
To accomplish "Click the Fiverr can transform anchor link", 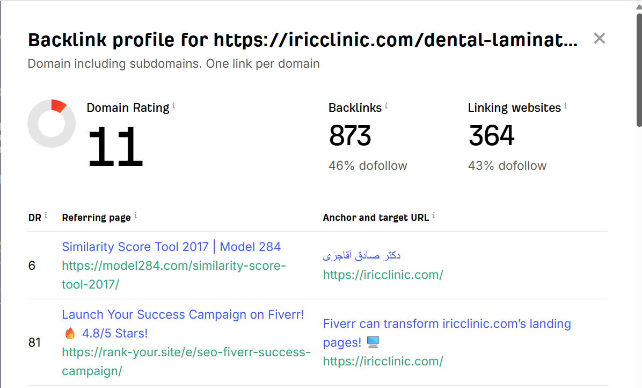I will point(447,324).
